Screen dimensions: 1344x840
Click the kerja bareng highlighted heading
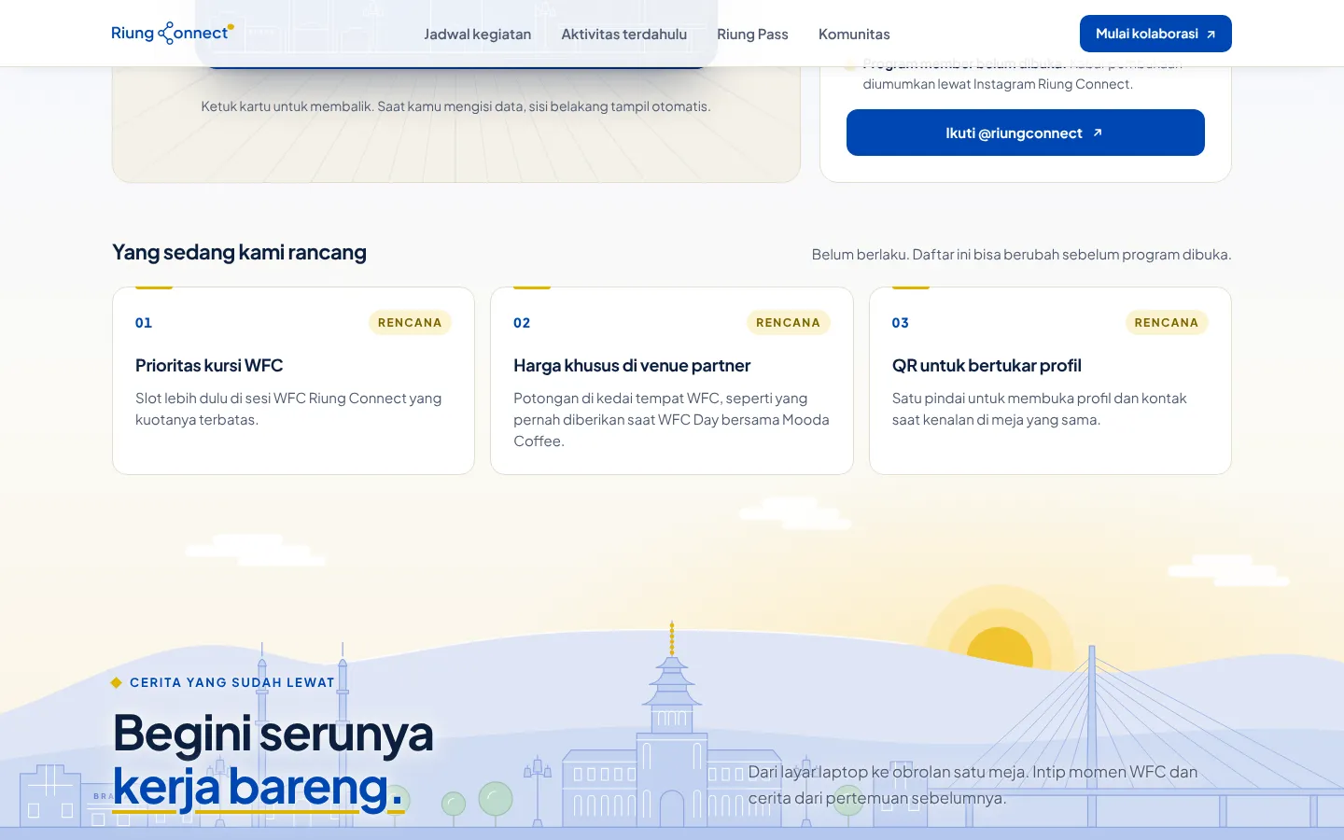coord(258,787)
